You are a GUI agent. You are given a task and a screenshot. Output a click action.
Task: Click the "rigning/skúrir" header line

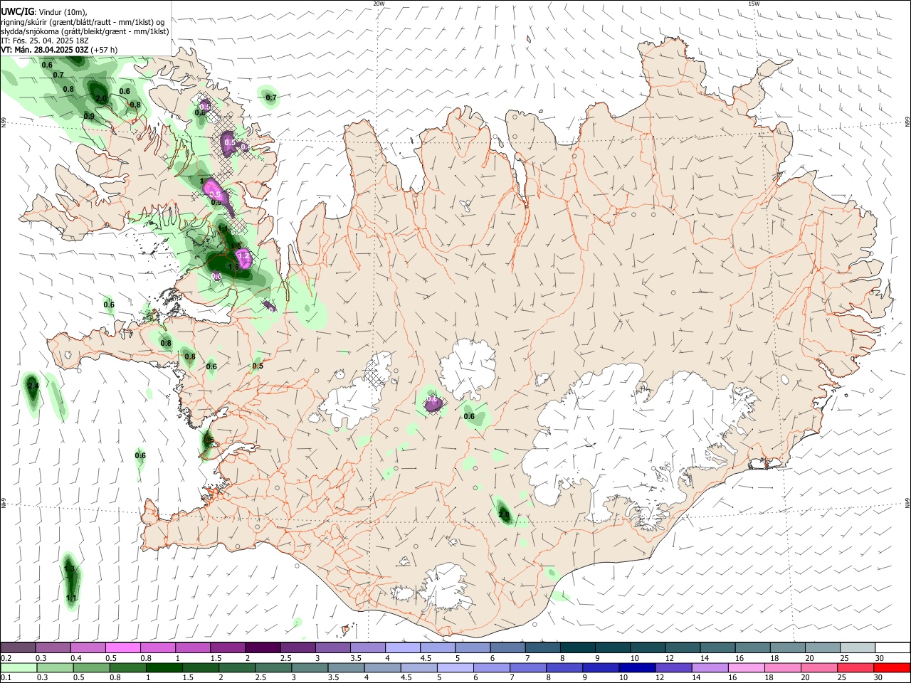pos(83,22)
